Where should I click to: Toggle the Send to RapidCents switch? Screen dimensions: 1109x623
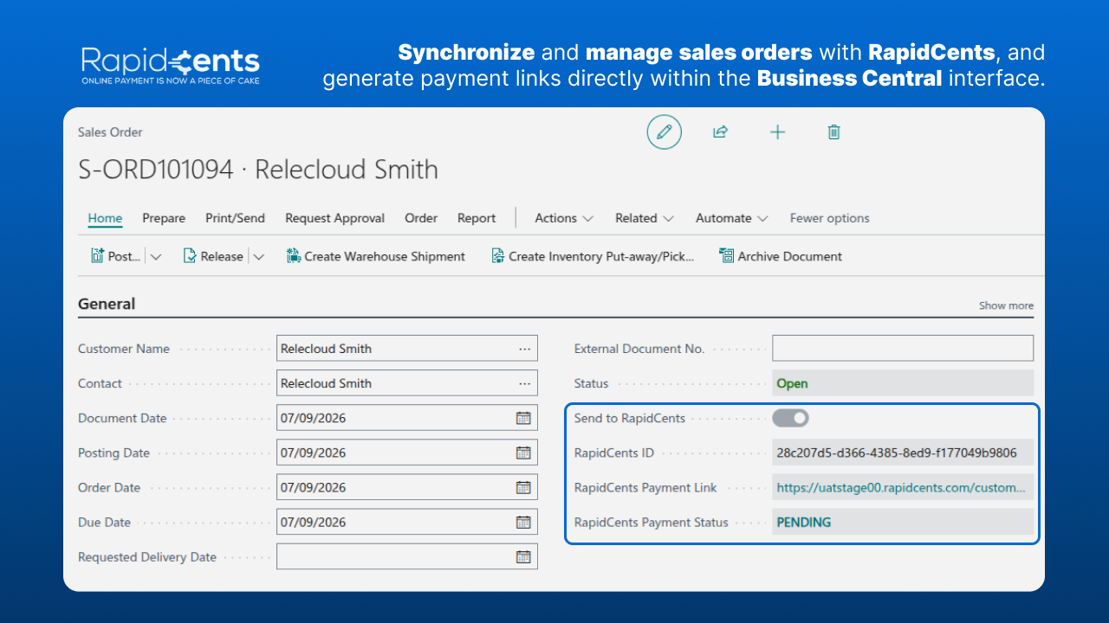coord(790,418)
